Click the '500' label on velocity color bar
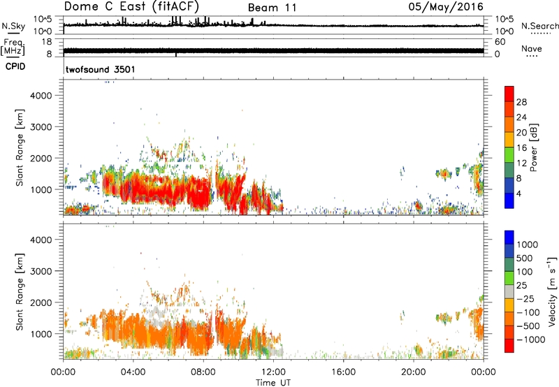The width and height of the screenshot is (559, 387). [x=525, y=258]
